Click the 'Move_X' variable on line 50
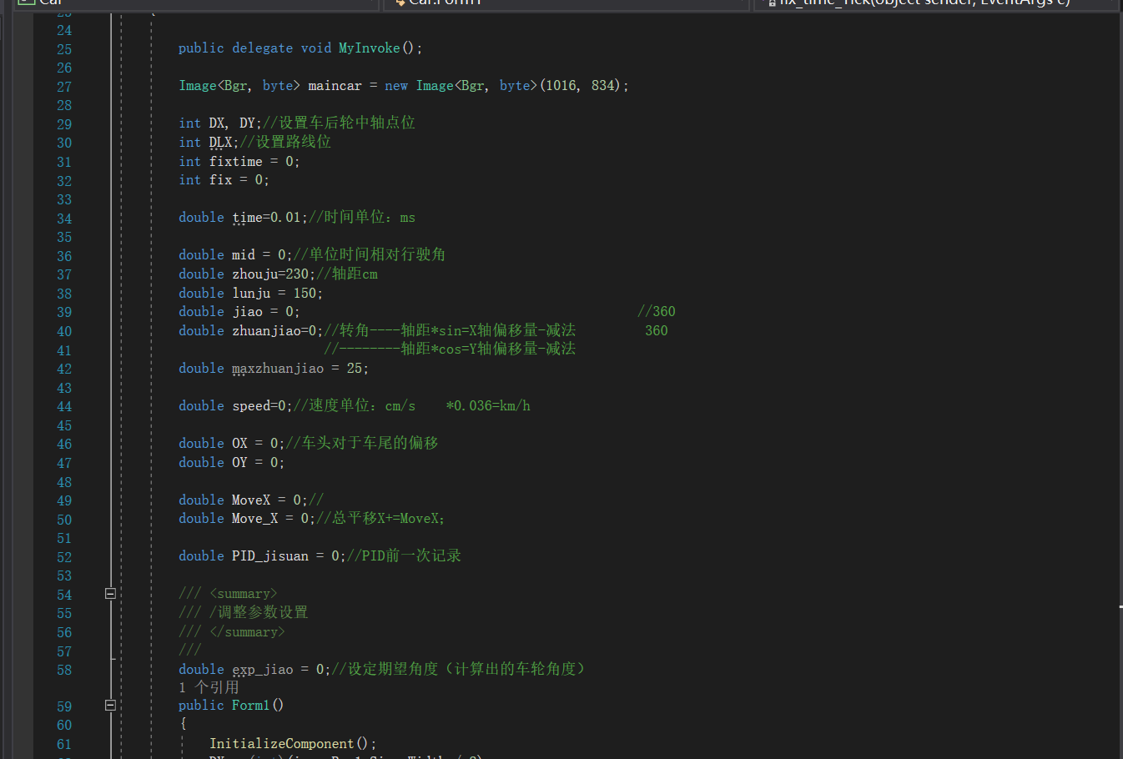The width and height of the screenshot is (1123, 759). (x=254, y=519)
